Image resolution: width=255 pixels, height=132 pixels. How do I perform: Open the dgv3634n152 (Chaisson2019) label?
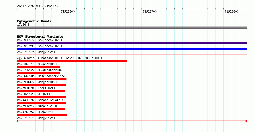(x=40, y=58)
